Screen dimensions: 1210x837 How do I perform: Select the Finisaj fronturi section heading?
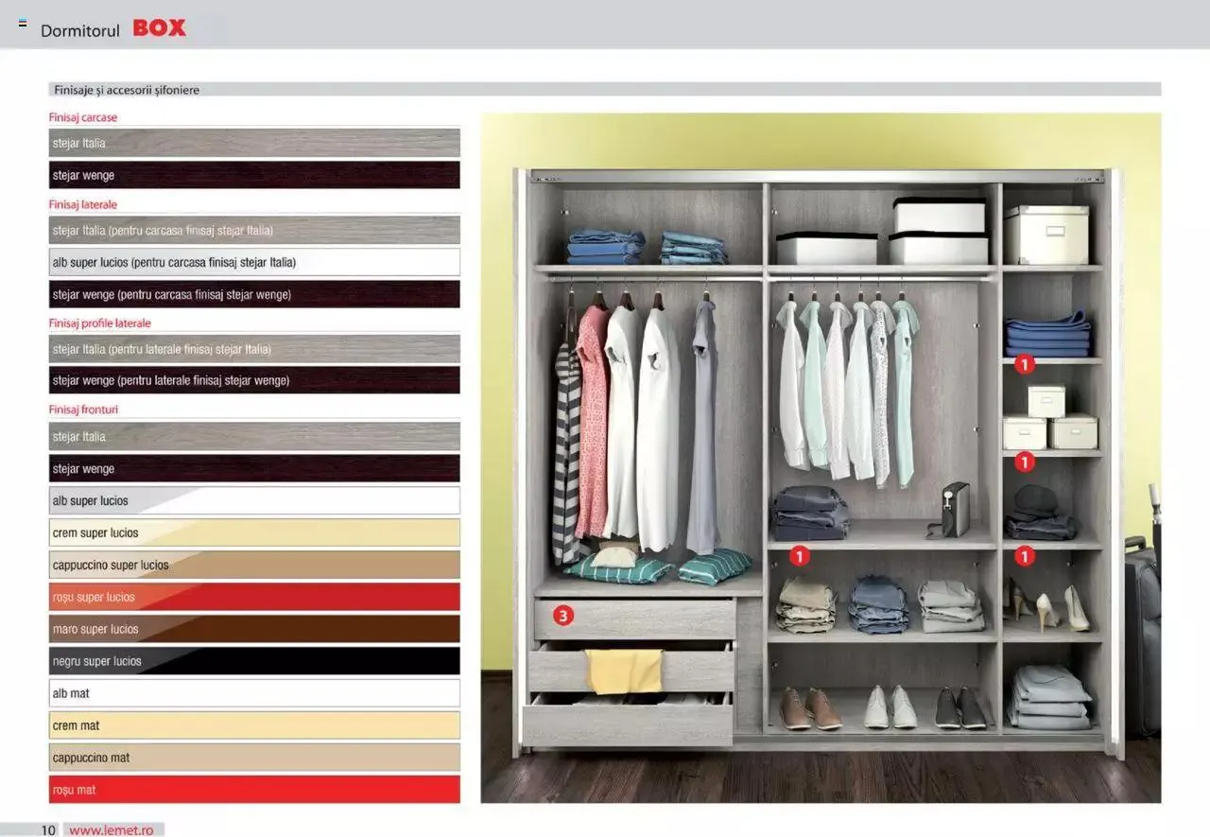pos(83,410)
